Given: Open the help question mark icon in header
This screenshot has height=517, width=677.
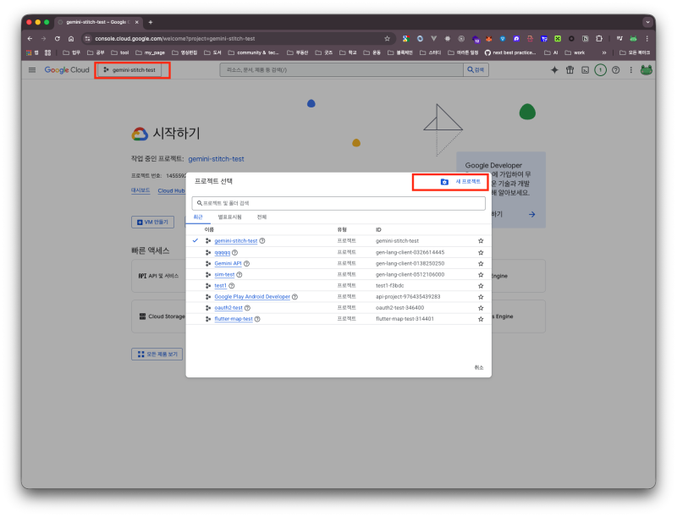Looking at the screenshot, I should pyautogui.click(x=615, y=70).
